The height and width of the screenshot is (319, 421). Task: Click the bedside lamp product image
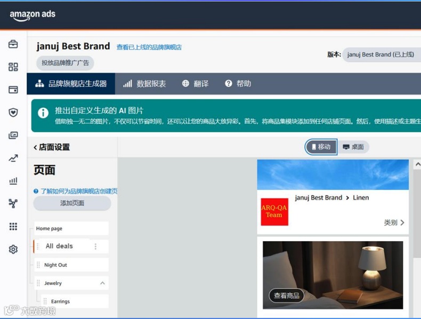[x=333, y=275]
